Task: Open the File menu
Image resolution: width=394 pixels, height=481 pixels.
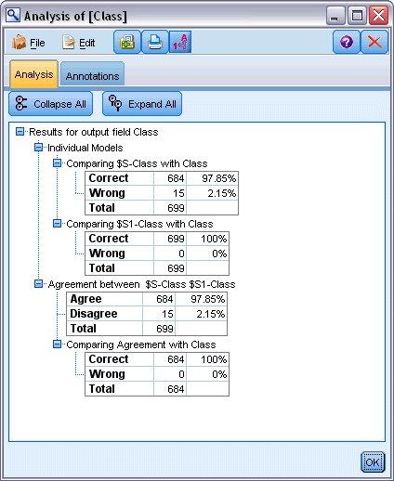Action: pos(29,43)
